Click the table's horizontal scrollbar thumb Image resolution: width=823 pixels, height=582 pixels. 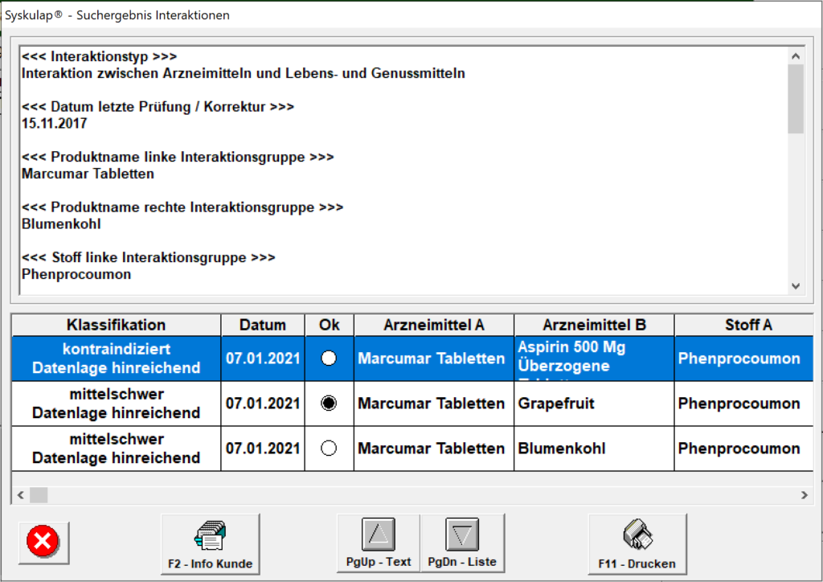point(39,495)
